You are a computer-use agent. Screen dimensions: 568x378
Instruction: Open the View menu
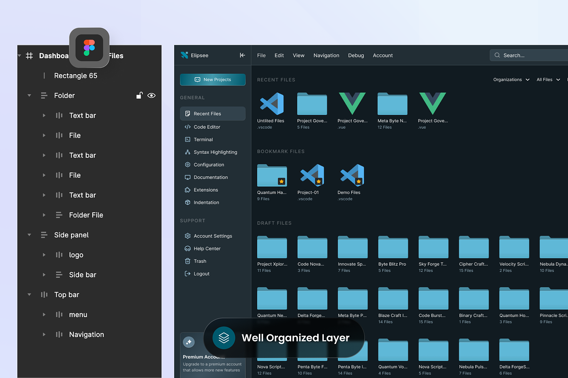[299, 55]
